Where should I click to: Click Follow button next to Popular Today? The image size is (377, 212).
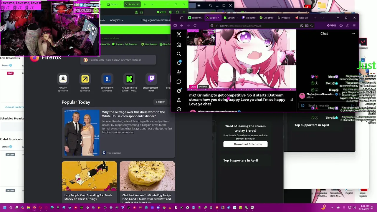coord(160,102)
